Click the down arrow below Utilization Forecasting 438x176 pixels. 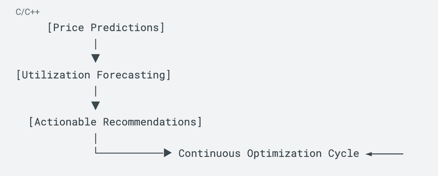(x=95, y=105)
